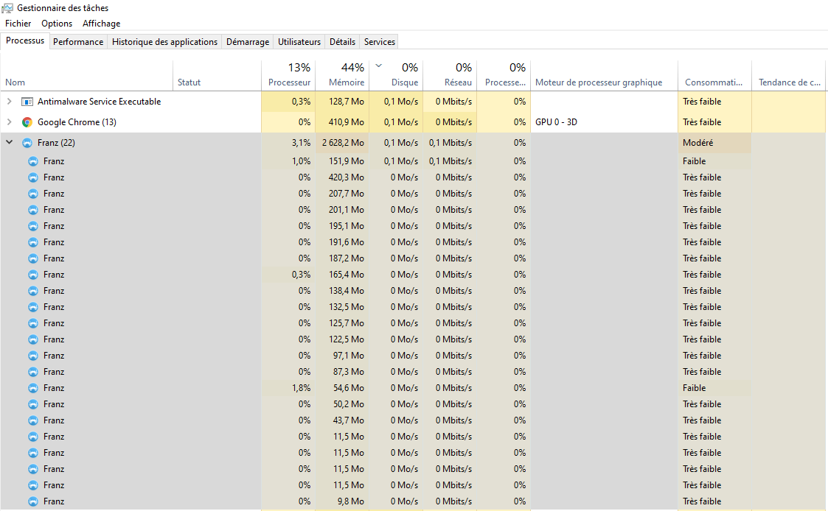Sort by Processeur column header
The width and height of the screenshot is (828, 511).
coord(288,75)
